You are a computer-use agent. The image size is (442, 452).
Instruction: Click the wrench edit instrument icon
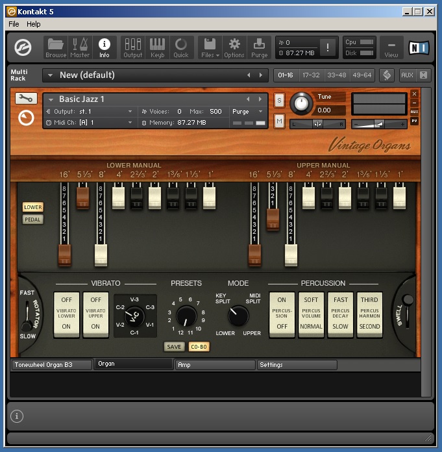coord(26,99)
